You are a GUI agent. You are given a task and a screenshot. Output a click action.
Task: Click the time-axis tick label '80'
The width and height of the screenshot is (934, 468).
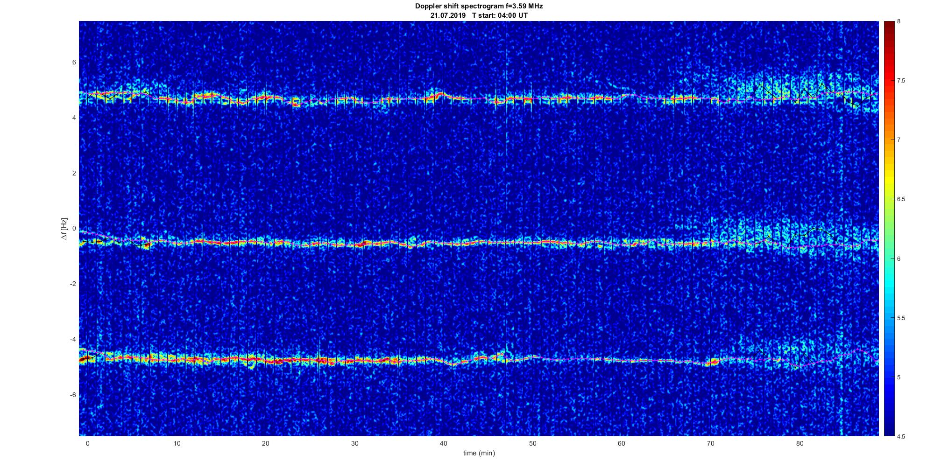800,443
